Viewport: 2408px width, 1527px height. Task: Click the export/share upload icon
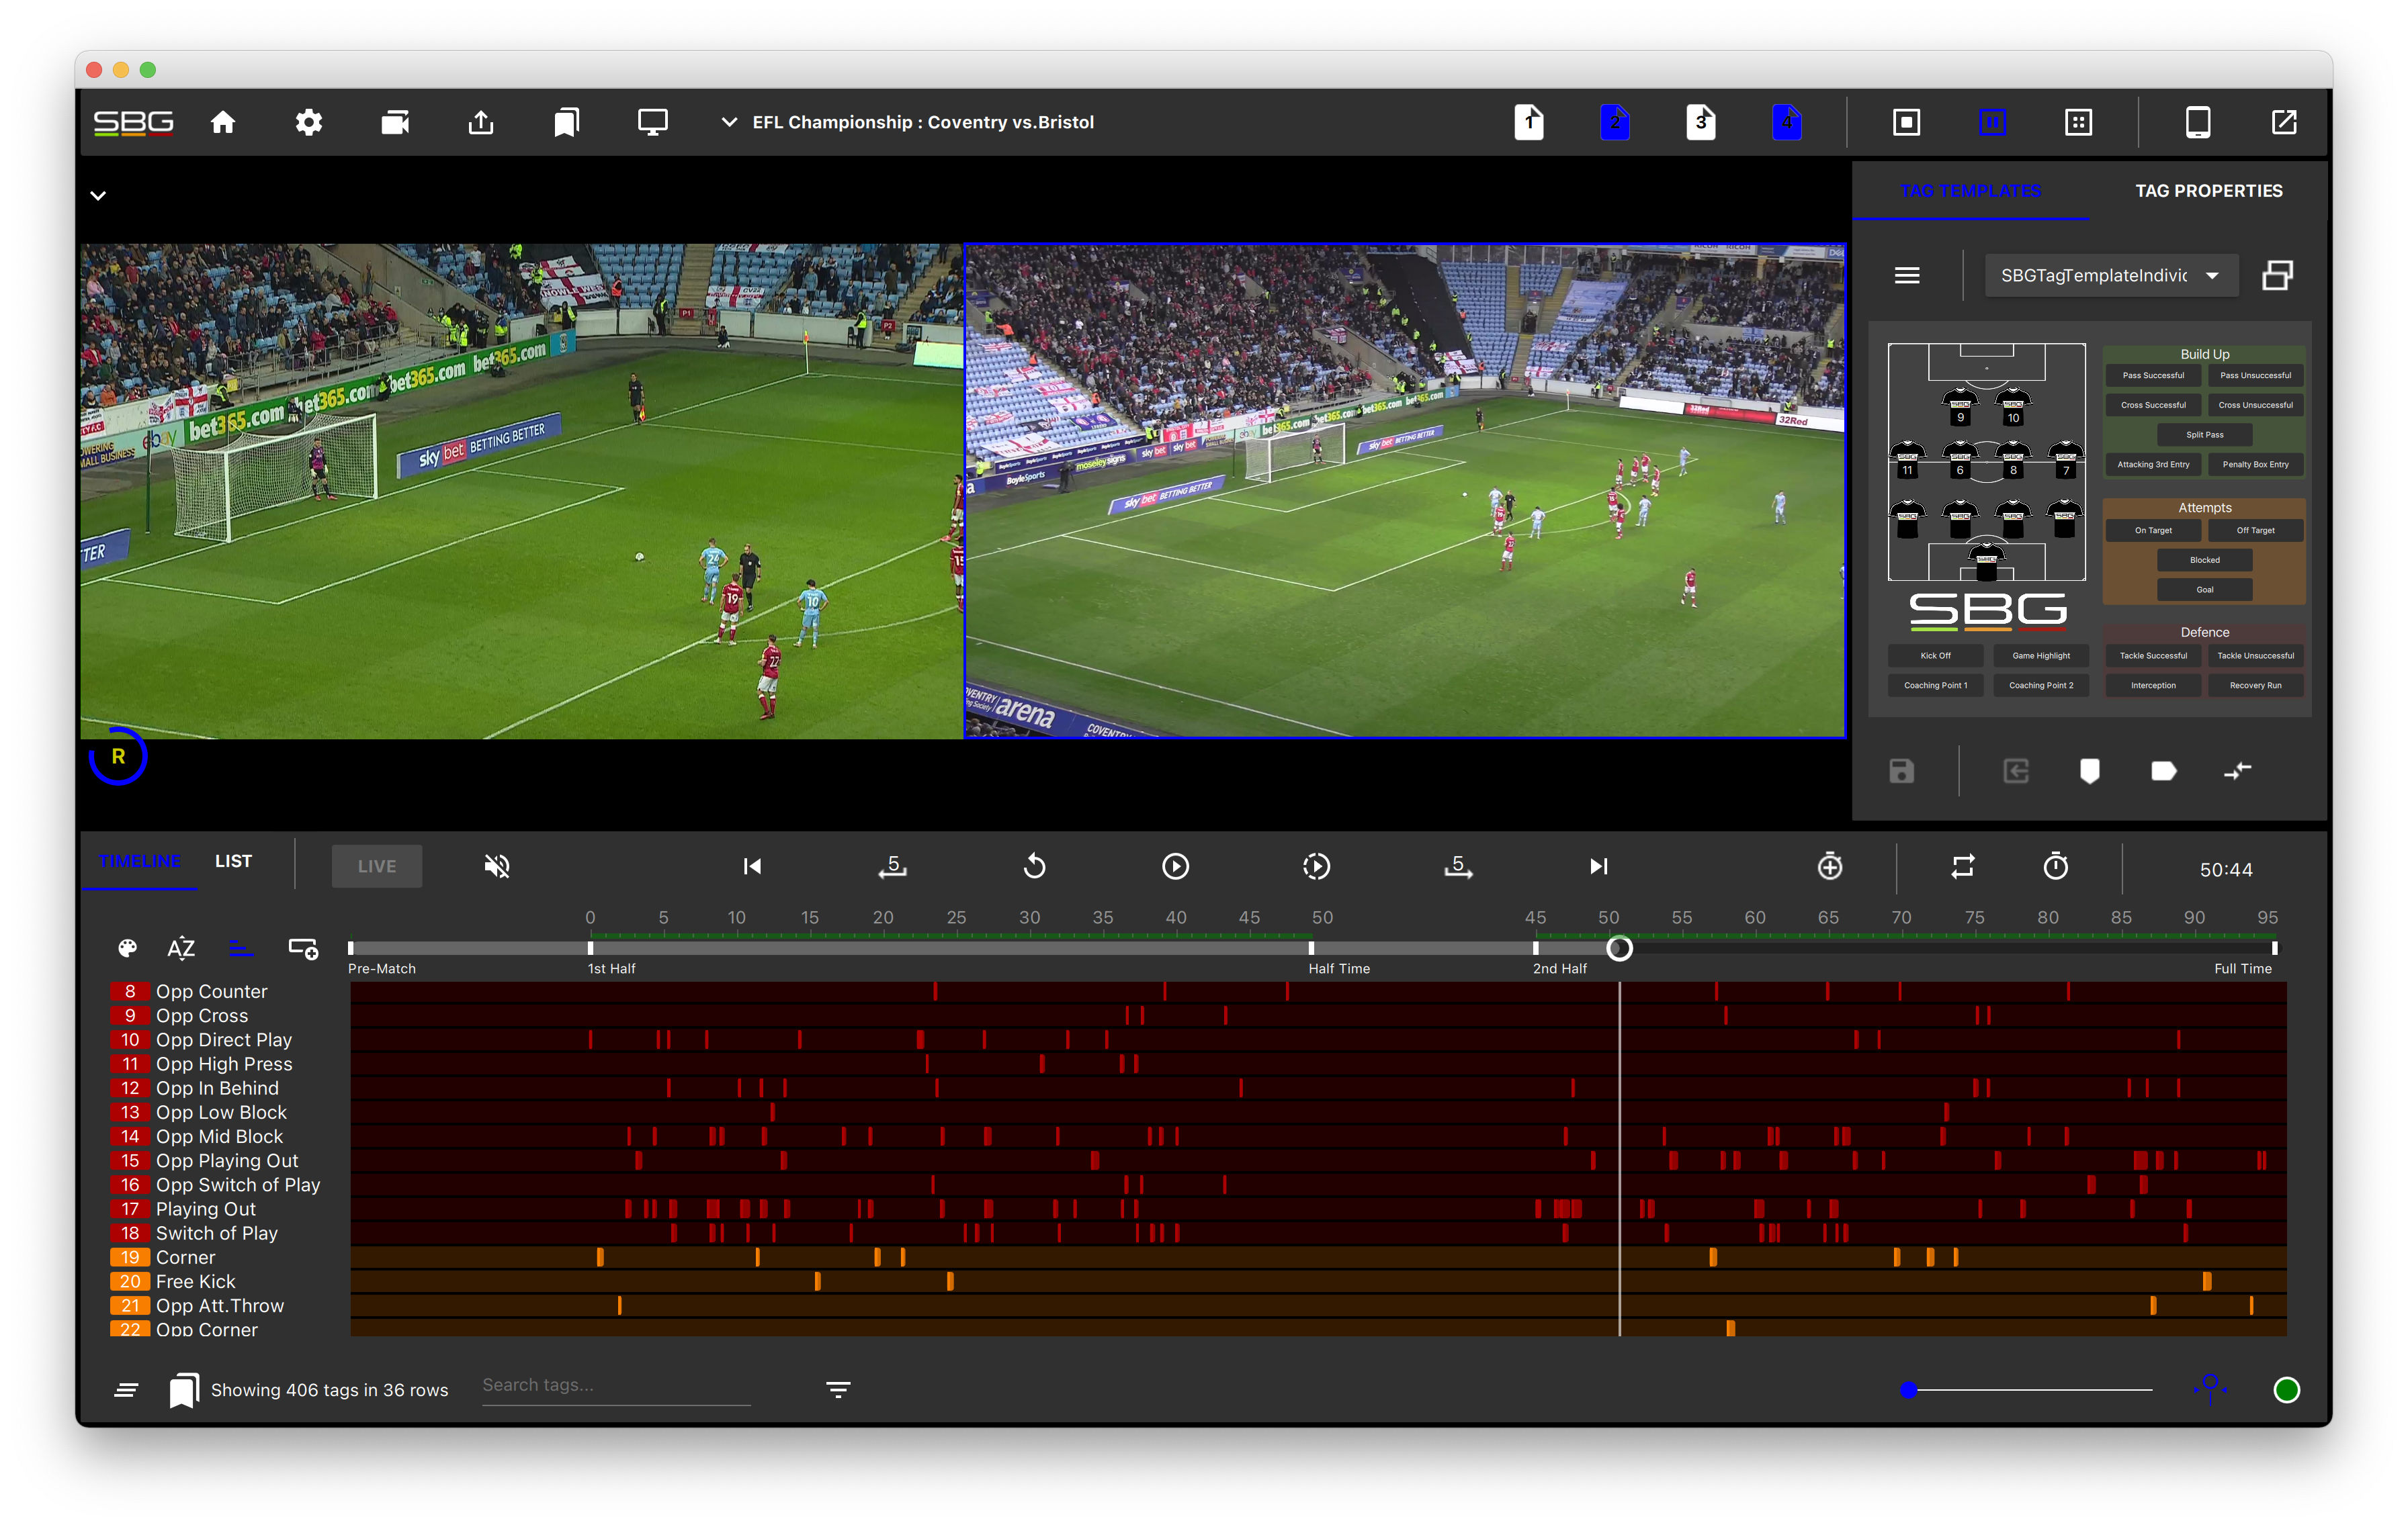(x=481, y=122)
